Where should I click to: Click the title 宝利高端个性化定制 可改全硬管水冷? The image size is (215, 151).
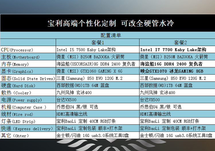[x=111, y=23]
